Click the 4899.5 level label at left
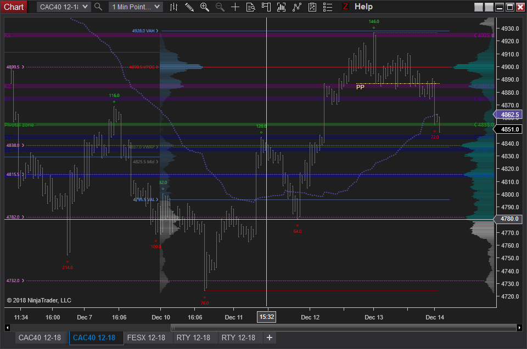527x349 pixels. pos(15,67)
